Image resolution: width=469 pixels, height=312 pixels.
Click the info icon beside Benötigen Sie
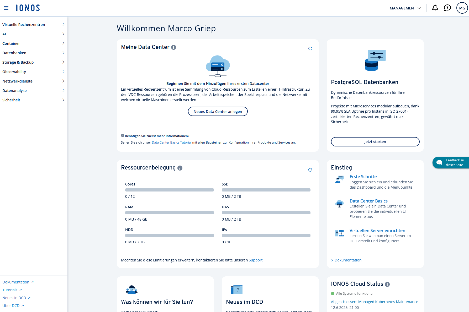coord(123,136)
